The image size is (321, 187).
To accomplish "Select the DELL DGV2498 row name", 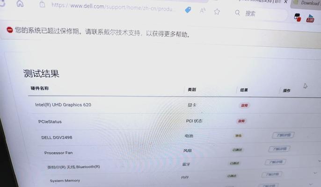I will pos(57,137).
